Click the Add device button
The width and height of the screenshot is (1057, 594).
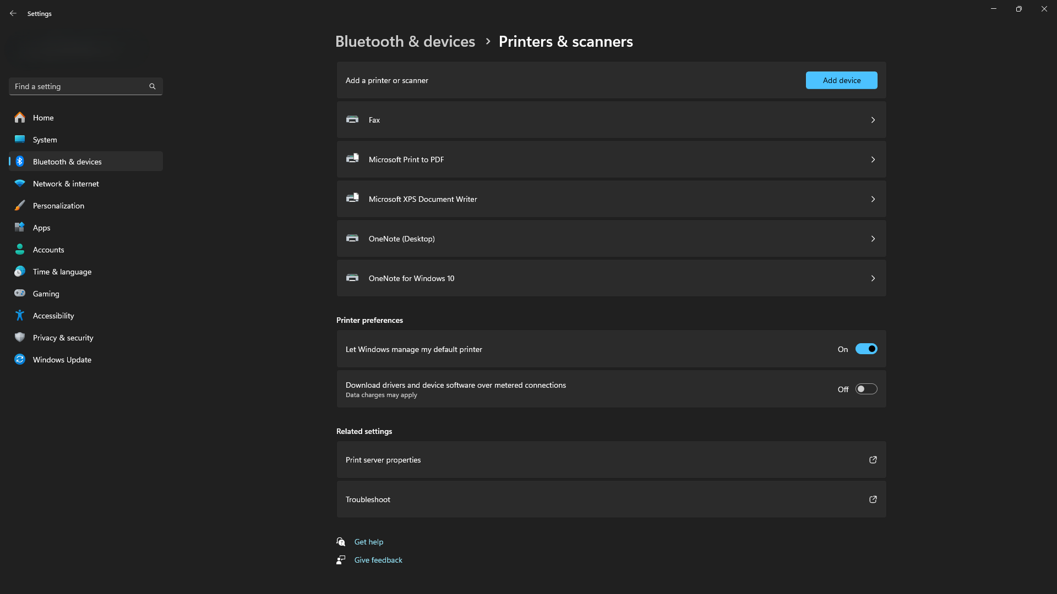point(841,80)
